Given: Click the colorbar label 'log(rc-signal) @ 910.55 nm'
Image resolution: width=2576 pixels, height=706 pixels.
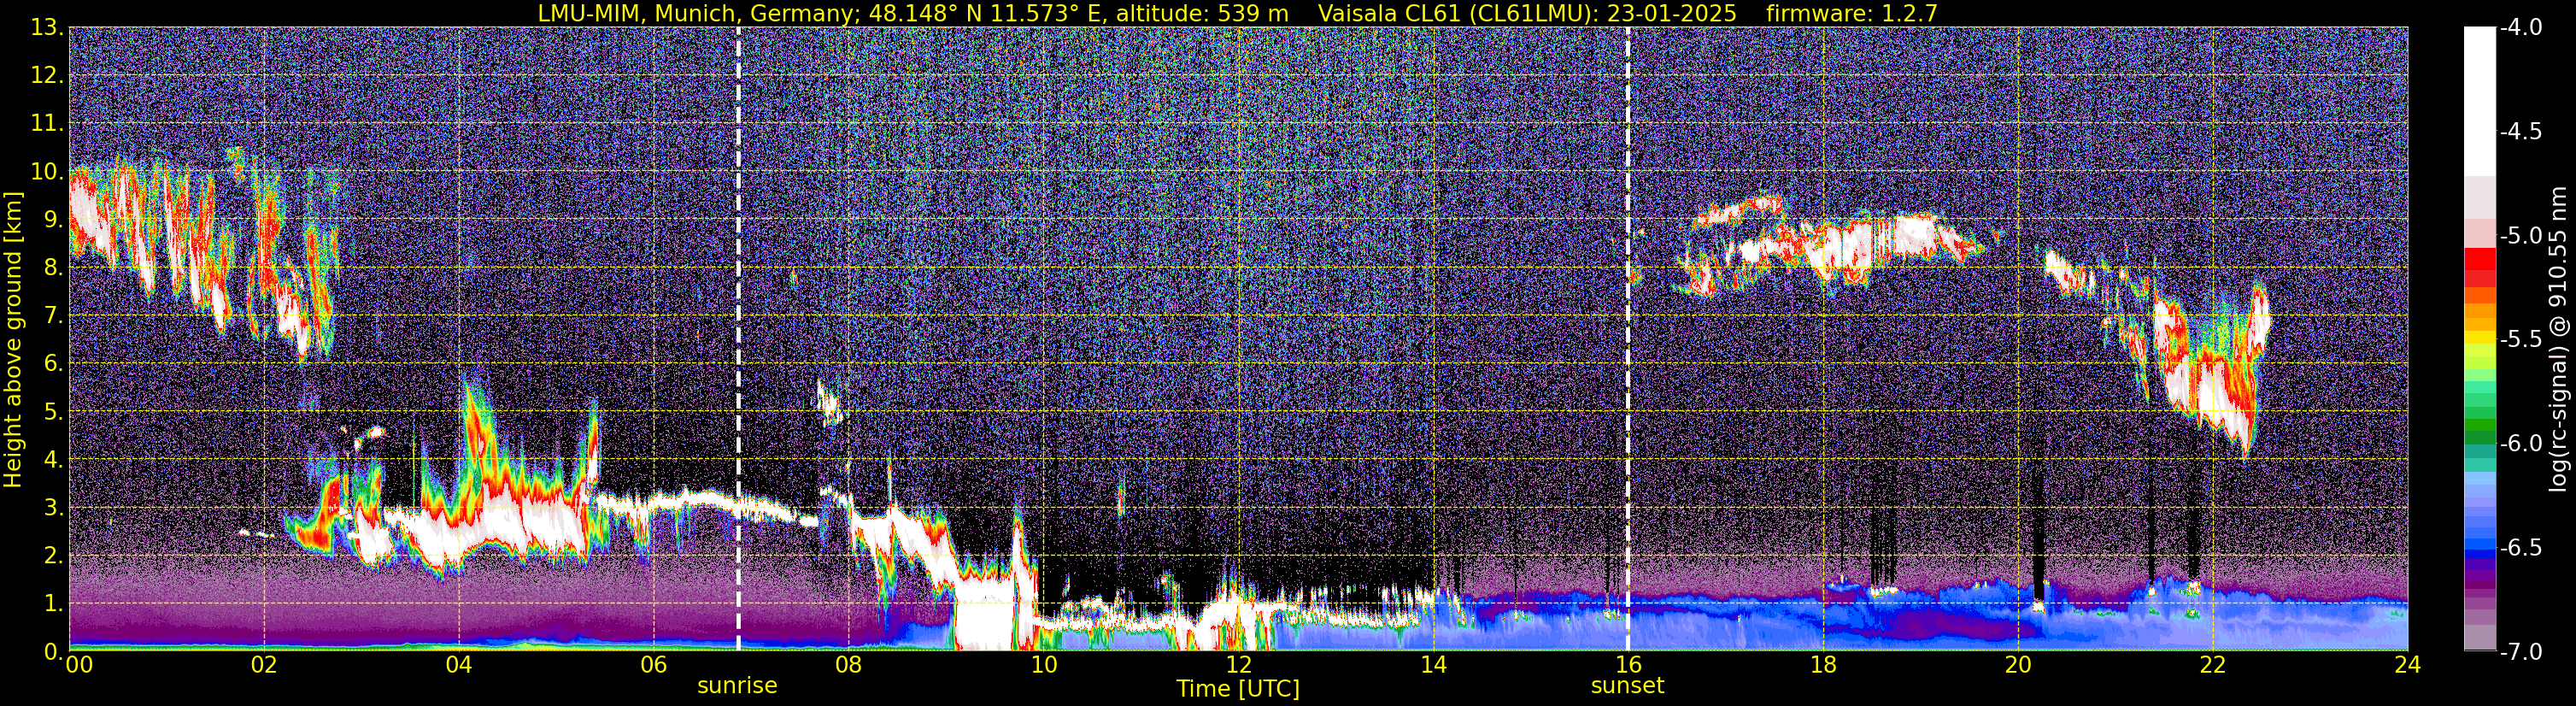Looking at the screenshot, I should 2559,339.
